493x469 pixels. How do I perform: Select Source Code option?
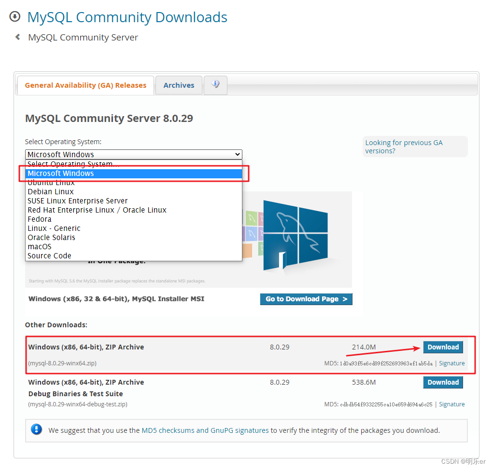tap(134, 255)
